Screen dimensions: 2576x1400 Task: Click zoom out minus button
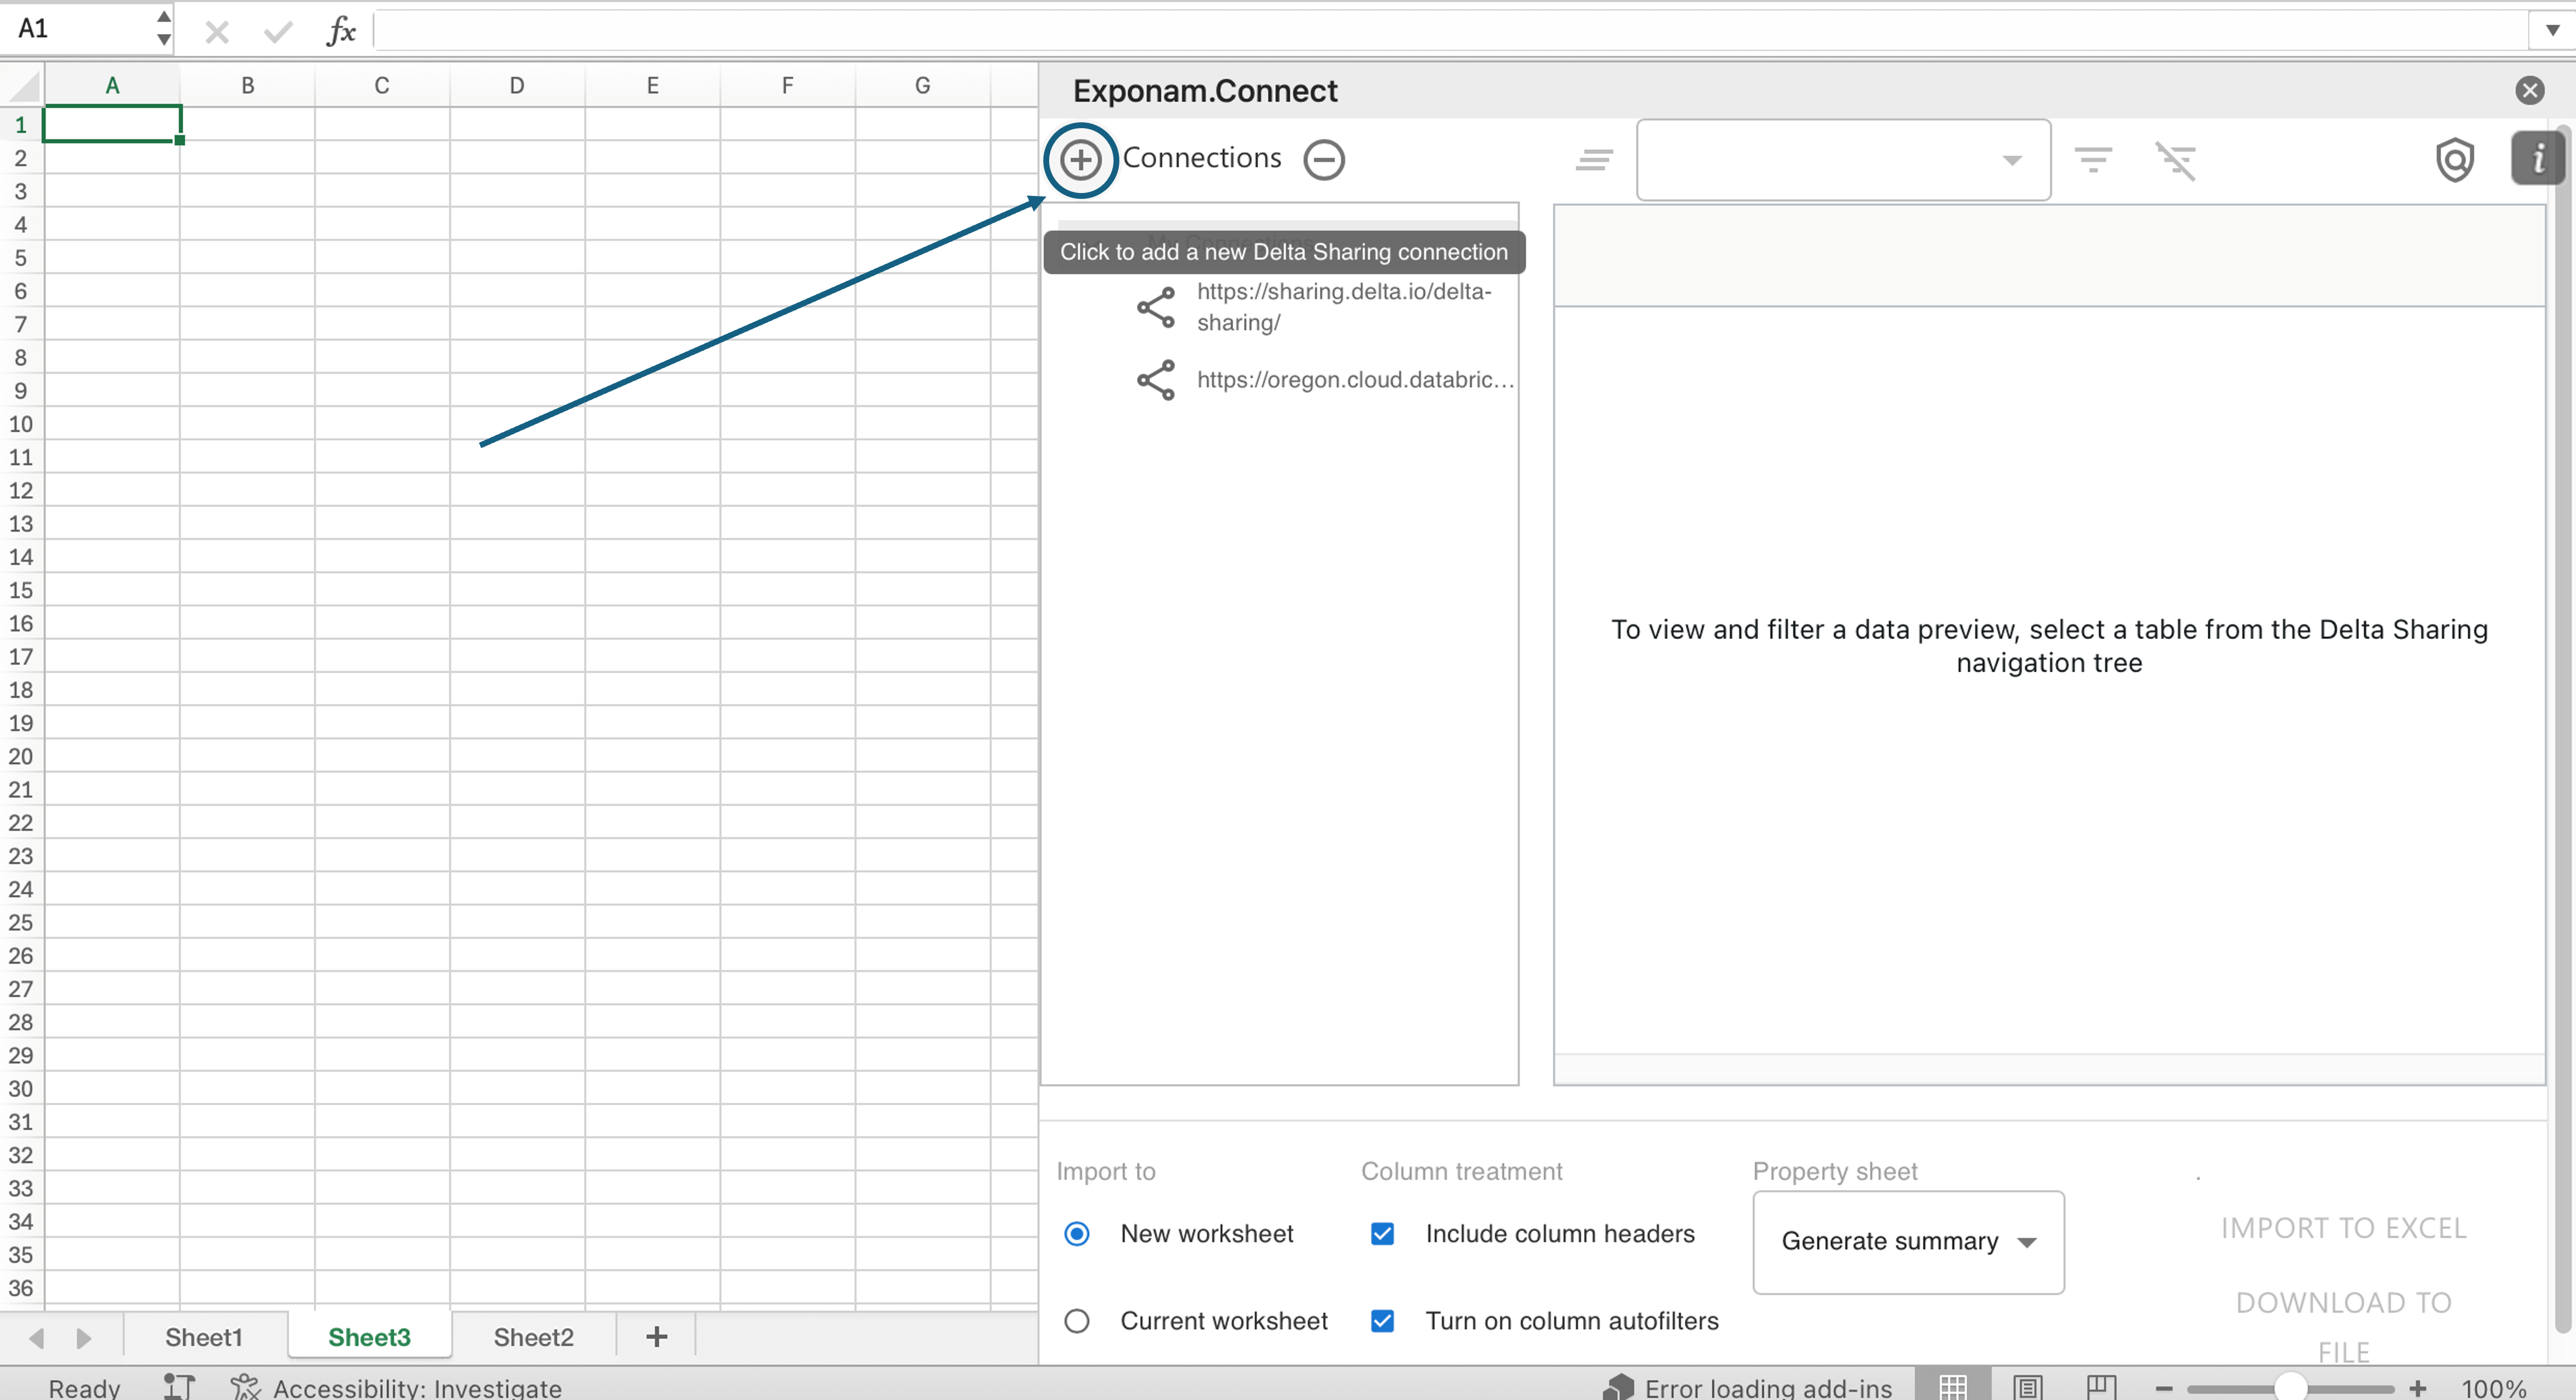pyautogui.click(x=2164, y=1388)
